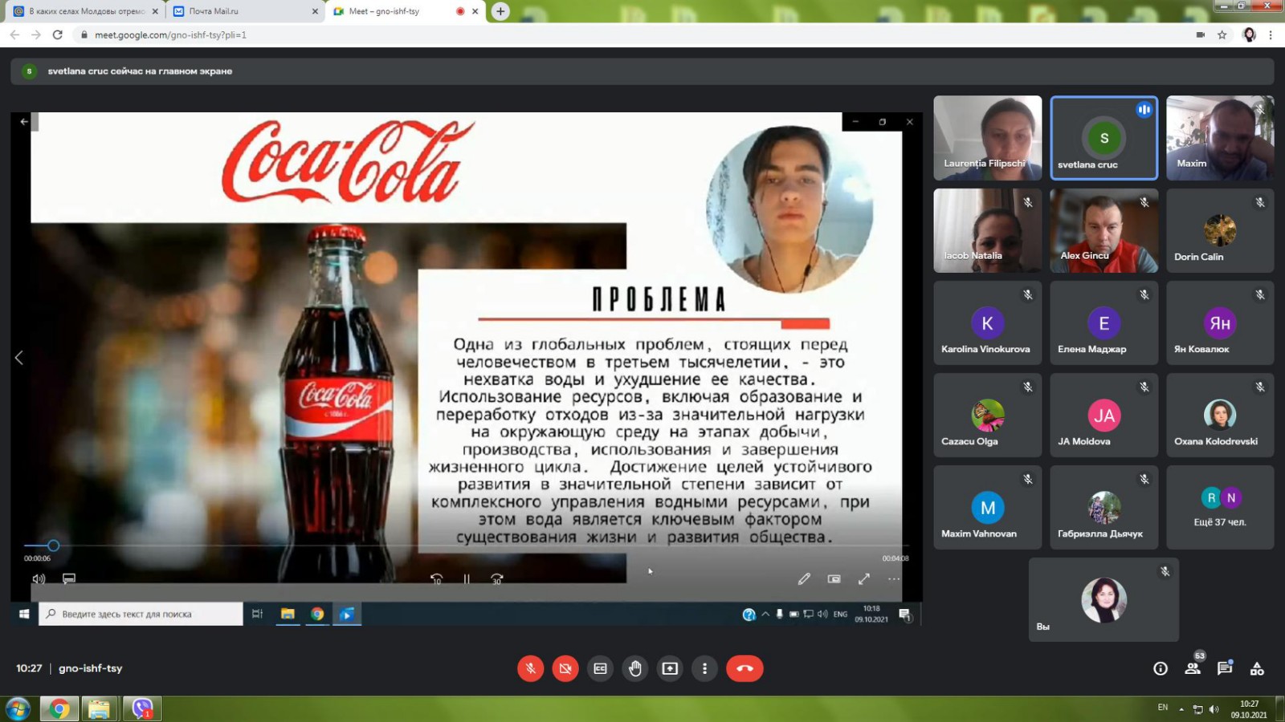Image resolution: width=1285 pixels, height=722 pixels.
Task: Bookmark this page with star icon
Action: click(1222, 34)
